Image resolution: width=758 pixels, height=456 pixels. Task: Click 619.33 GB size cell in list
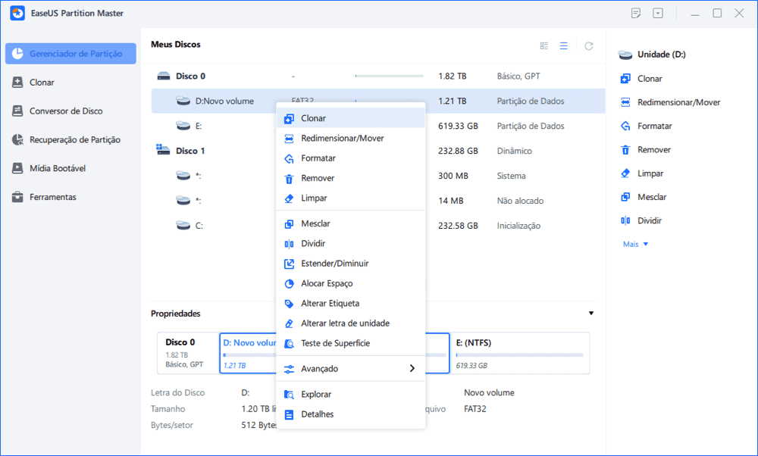(458, 126)
